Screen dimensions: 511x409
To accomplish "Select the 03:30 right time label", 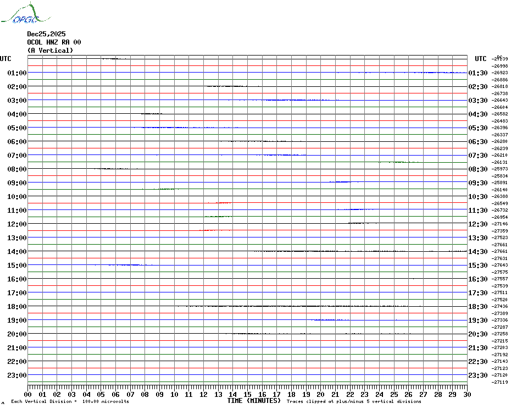I will (x=478, y=100).
